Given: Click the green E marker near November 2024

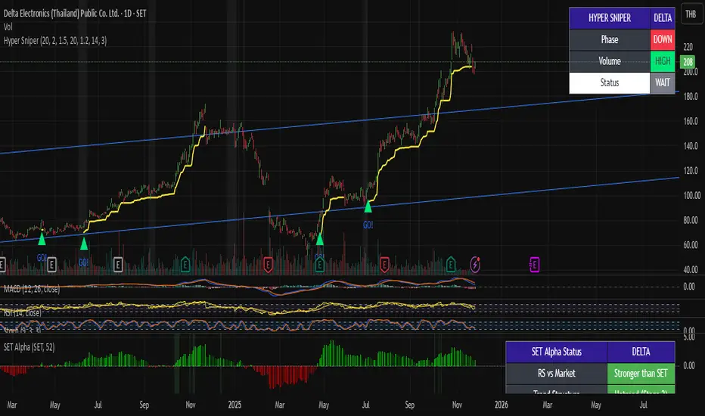Looking at the screenshot, I should coord(185,264).
